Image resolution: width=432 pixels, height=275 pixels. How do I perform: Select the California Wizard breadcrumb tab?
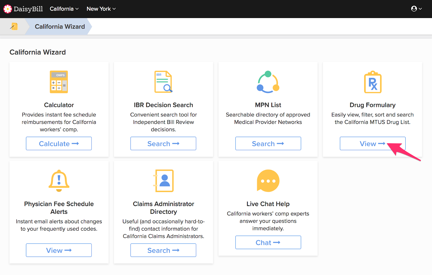click(x=60, y=26)
